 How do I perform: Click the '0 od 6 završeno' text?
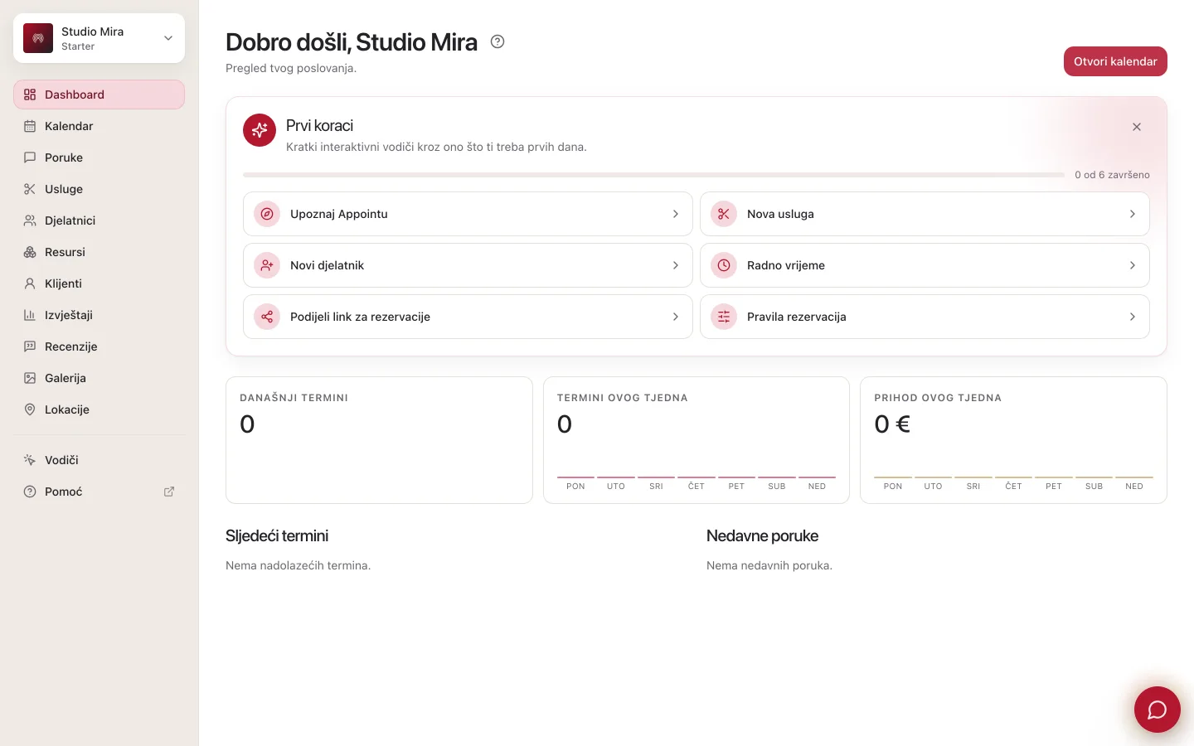(1112, 175)
